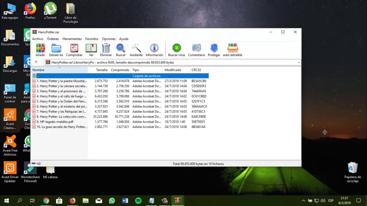Viewport: 367px width, 206px height.
Task: Open the Archivo menu
Action: coord(38,39)
